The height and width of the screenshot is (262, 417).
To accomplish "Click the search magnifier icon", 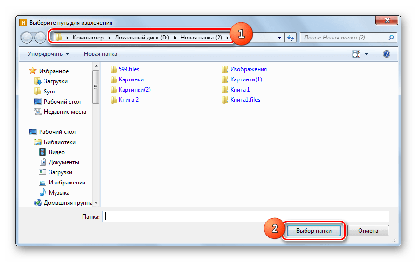I will [x=391, y=38].
